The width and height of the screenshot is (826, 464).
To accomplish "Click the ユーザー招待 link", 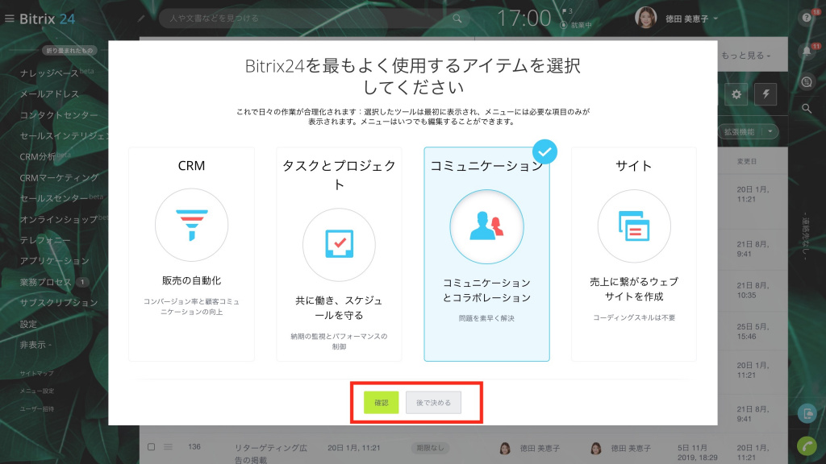I will (x=36, y=408).
